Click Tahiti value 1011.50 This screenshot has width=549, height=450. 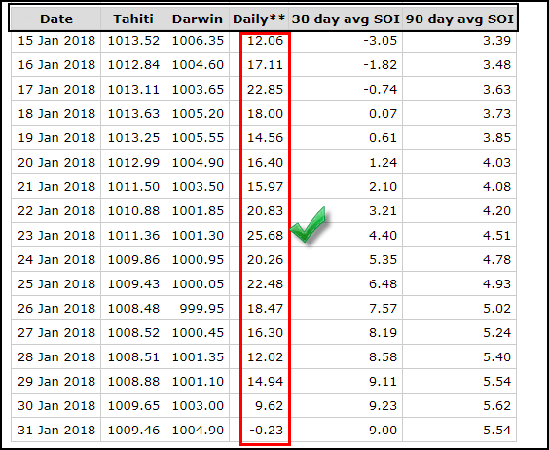click(x=133, y=186)
